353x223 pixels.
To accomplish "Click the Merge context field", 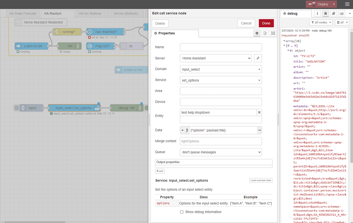I will [x=221, y=141].
